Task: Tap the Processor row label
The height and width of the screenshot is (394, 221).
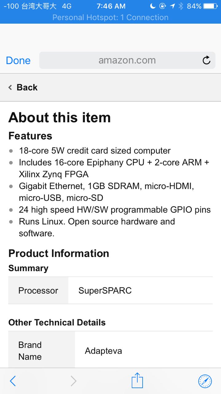Action: click(x=38, y=291)
